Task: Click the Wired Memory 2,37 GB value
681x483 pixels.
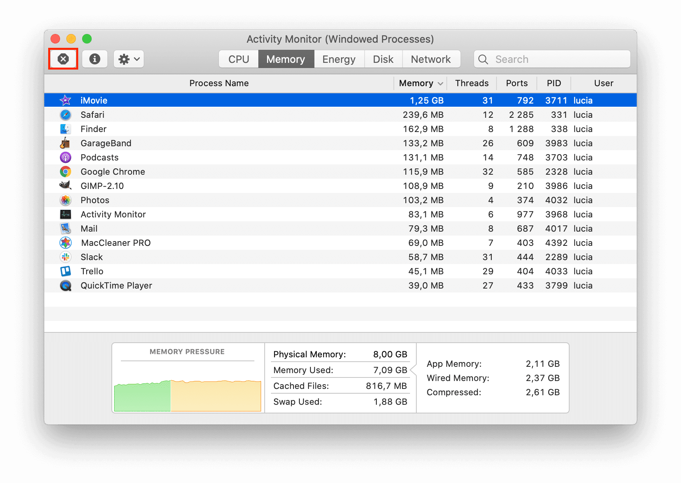Action: [542, 378]
